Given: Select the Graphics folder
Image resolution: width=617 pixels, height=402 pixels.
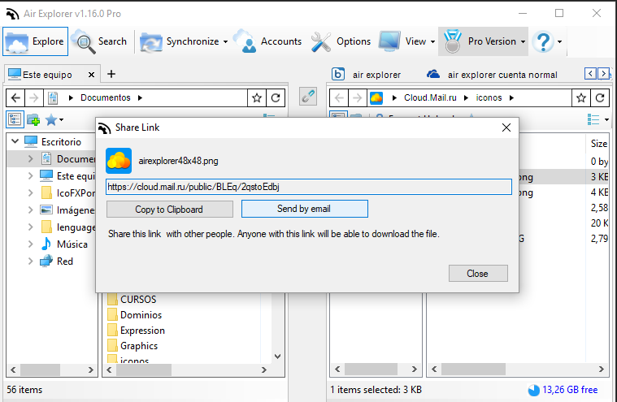Looking at the screenshot, I should pyautogui.click(x=133, y=346).
